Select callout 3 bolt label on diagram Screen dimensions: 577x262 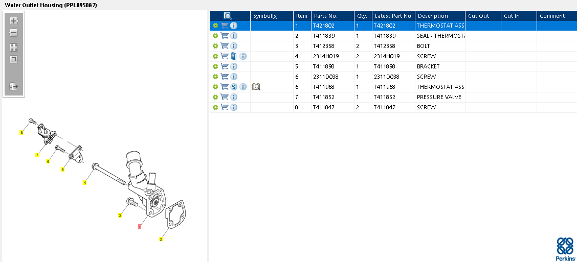[x=120, y=216]
